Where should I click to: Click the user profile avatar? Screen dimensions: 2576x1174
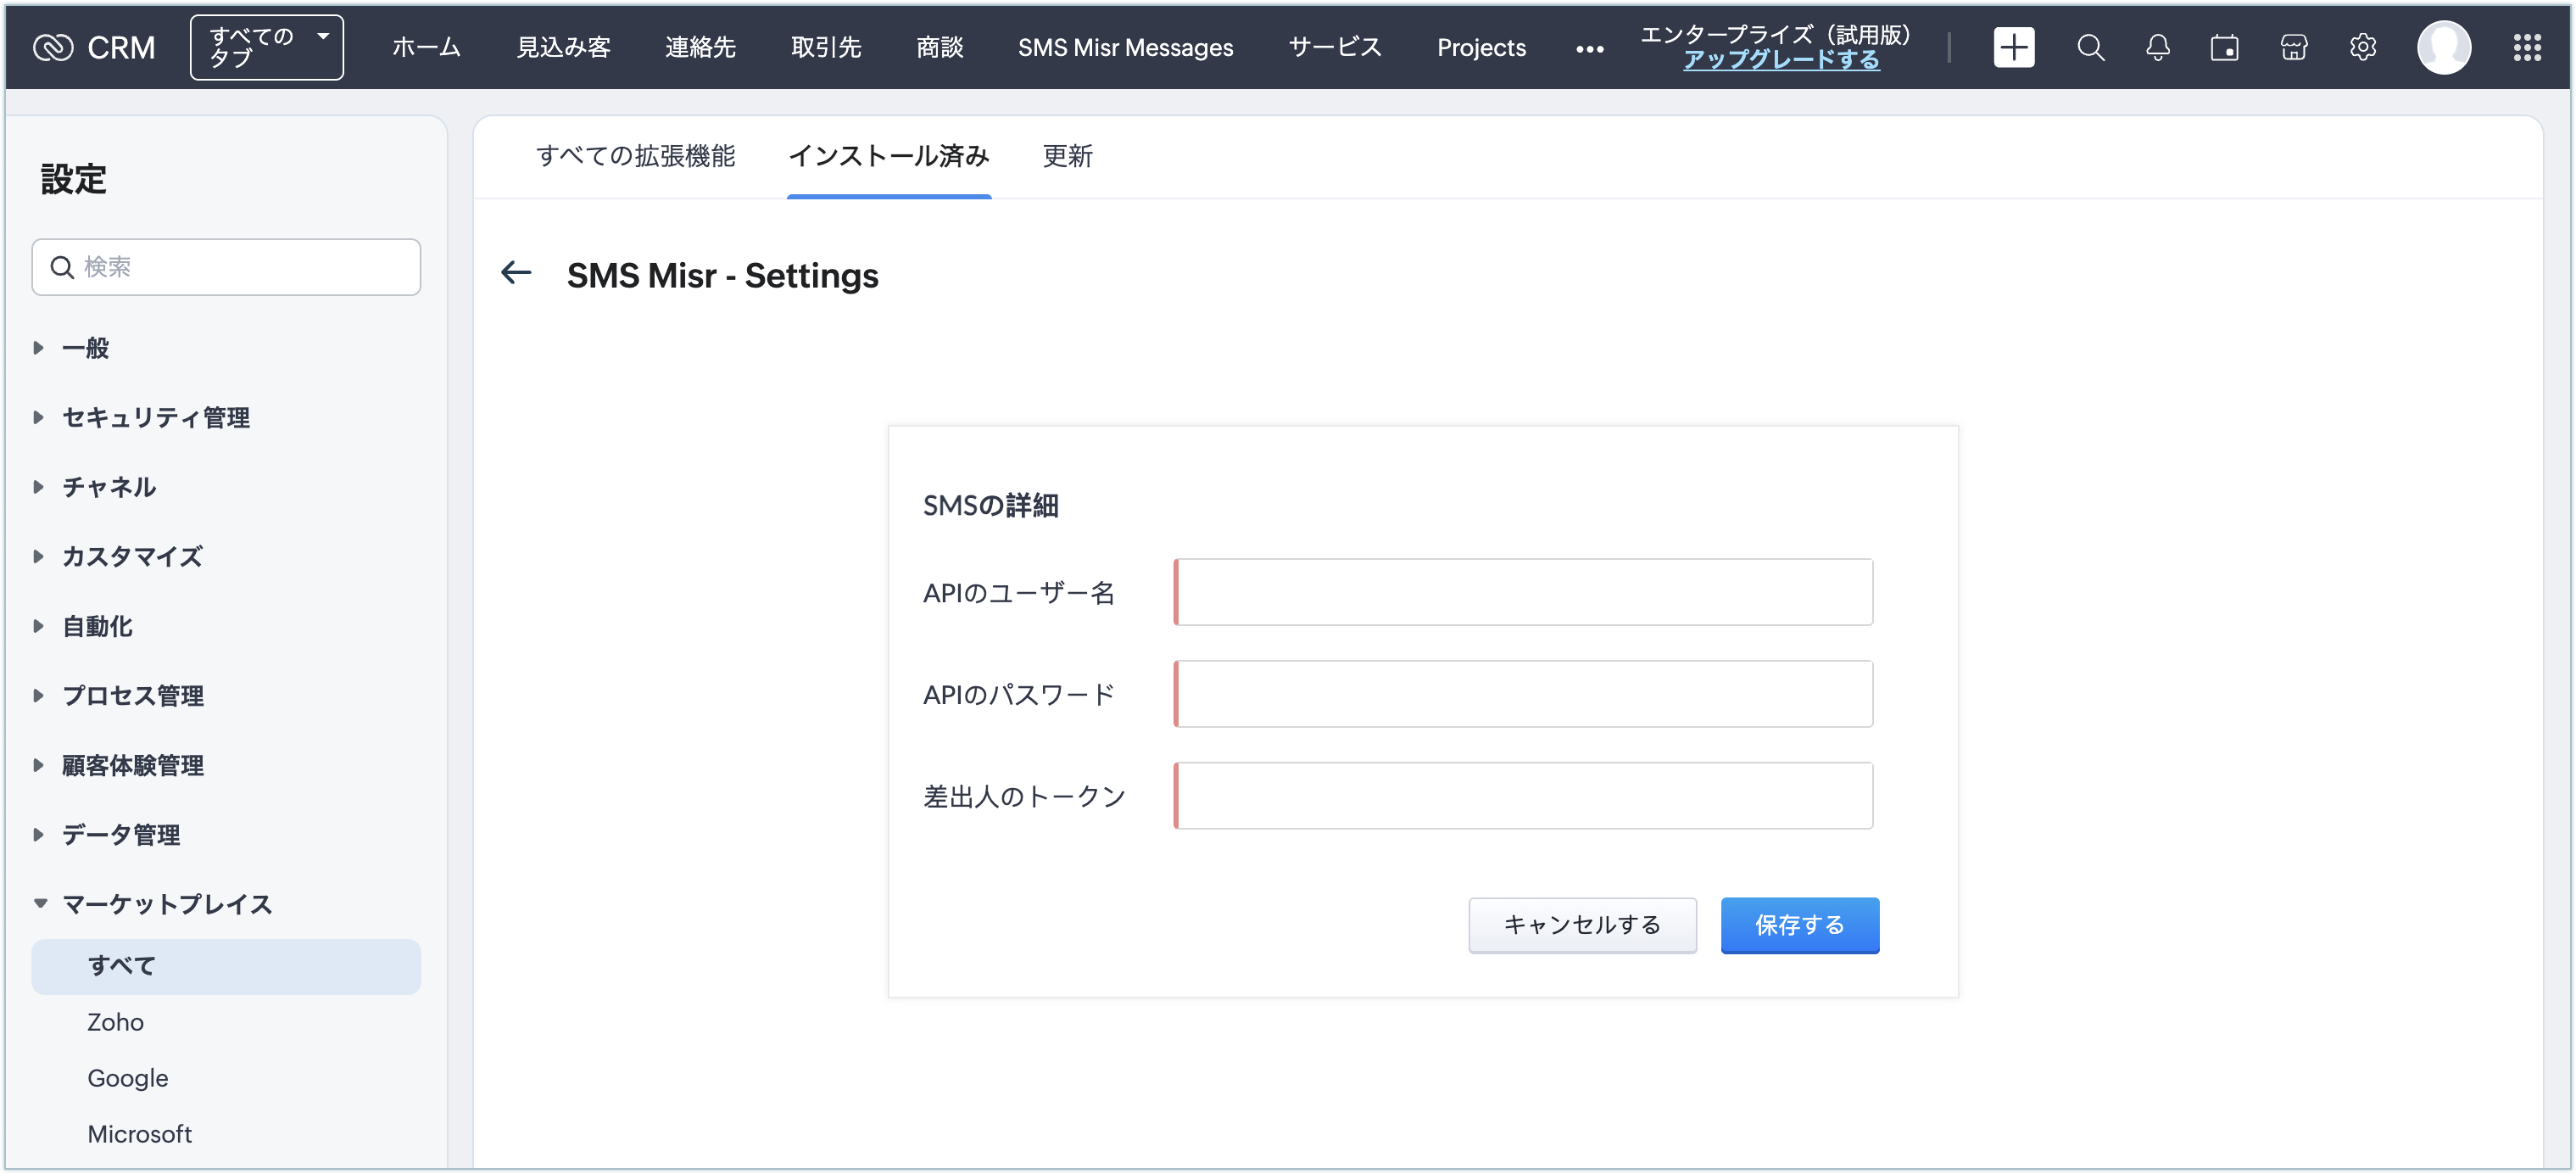pos(2444,47)
